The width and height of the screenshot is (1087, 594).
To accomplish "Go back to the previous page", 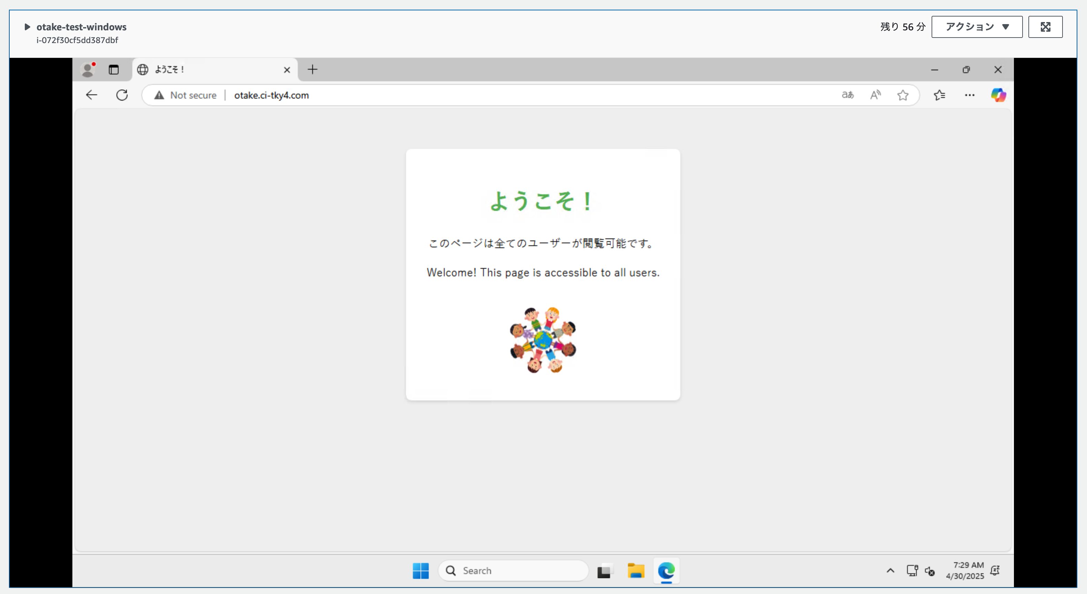I will coord(92,95).
